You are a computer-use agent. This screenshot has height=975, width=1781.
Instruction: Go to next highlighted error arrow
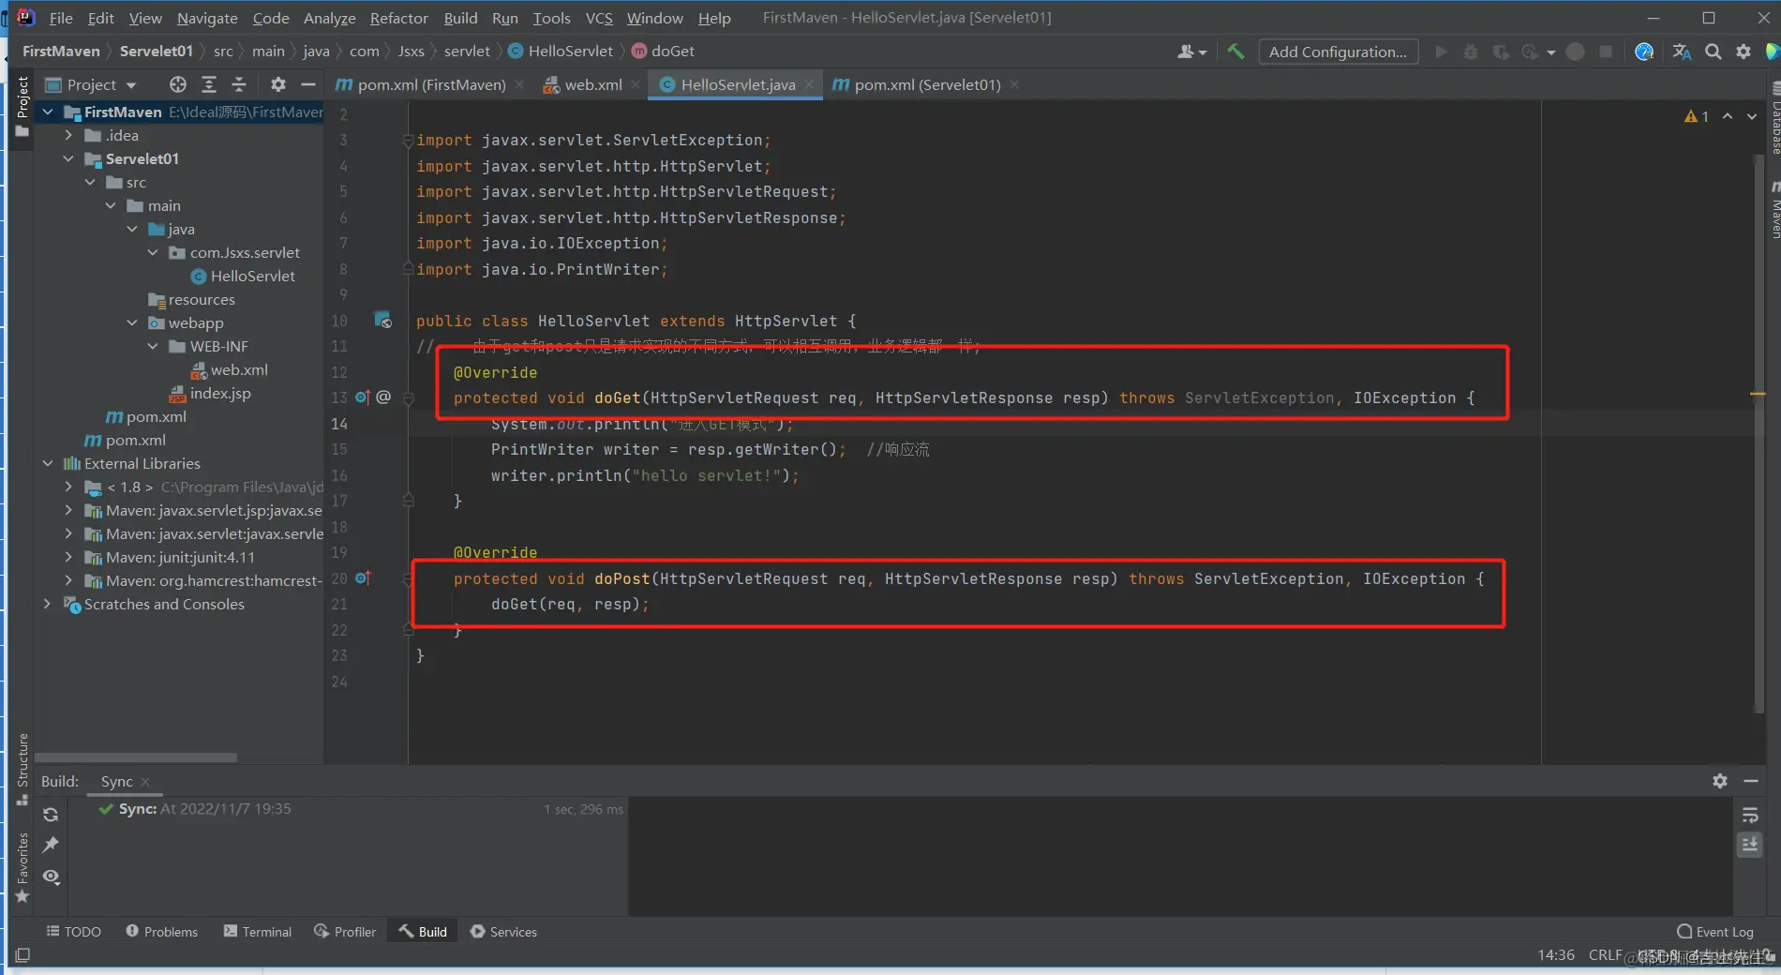(1751, 116)
